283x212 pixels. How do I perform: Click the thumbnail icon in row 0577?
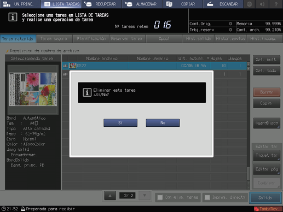72,66
